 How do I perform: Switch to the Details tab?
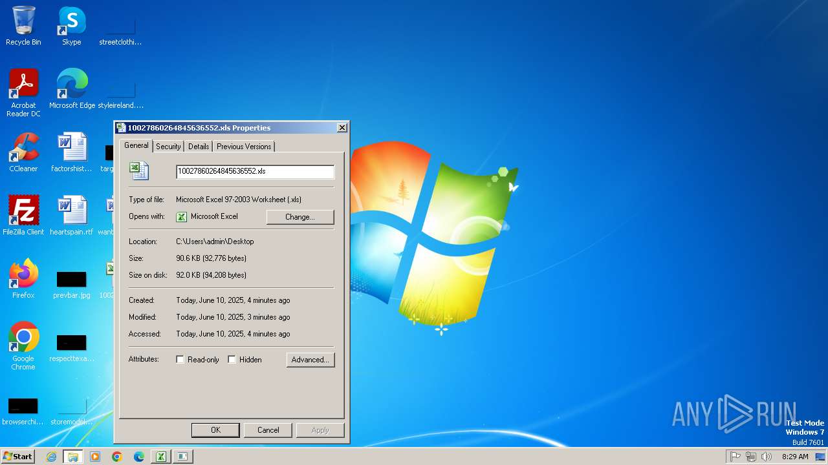pyautogui.click(x=199, y=147)
